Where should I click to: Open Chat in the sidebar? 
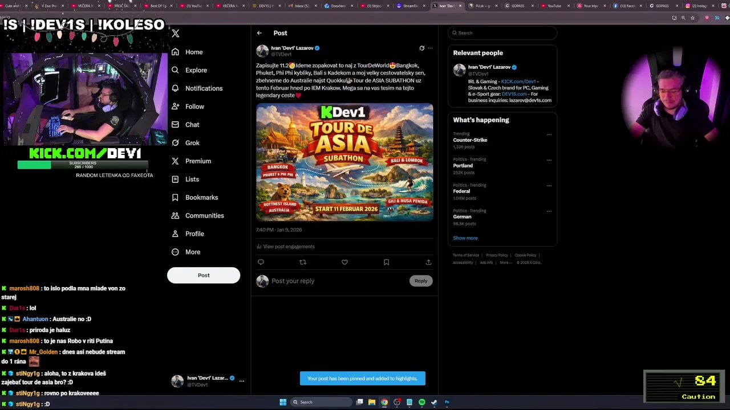(x=185, y=125)
